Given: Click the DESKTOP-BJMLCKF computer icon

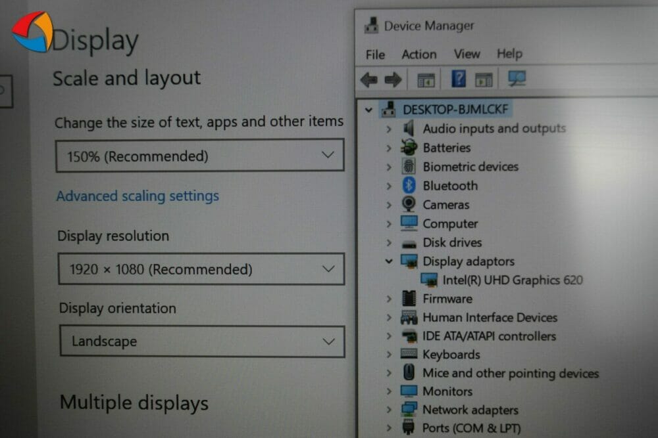Looking at the screenshot, I should [x=388, y=109].
